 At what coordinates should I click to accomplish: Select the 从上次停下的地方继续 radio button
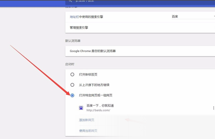click(72, 85)
